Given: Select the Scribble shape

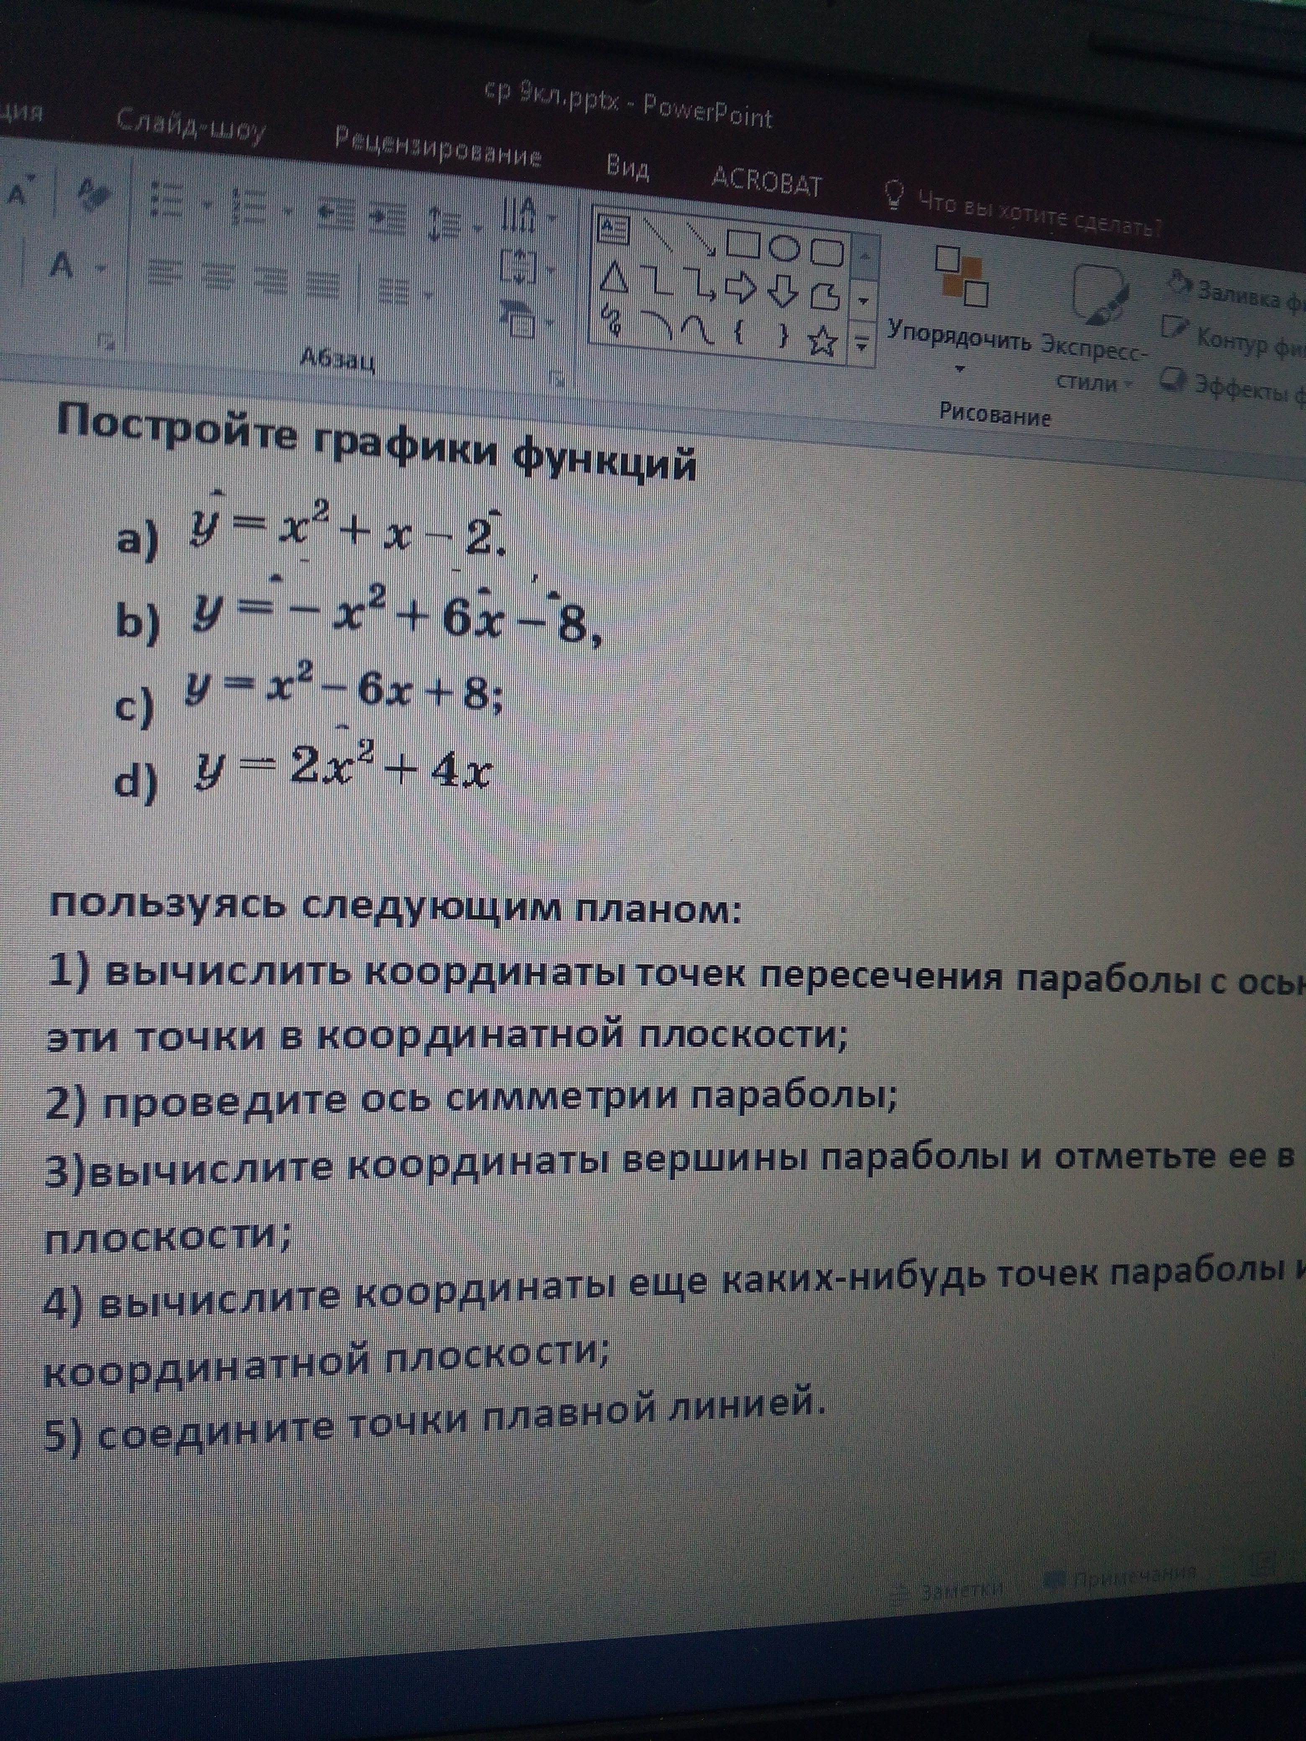Looking at the screenshot, I should 612,320.
